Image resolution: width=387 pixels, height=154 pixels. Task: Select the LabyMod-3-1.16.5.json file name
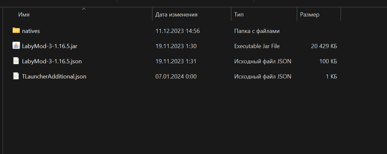click(x=52, y=61)
